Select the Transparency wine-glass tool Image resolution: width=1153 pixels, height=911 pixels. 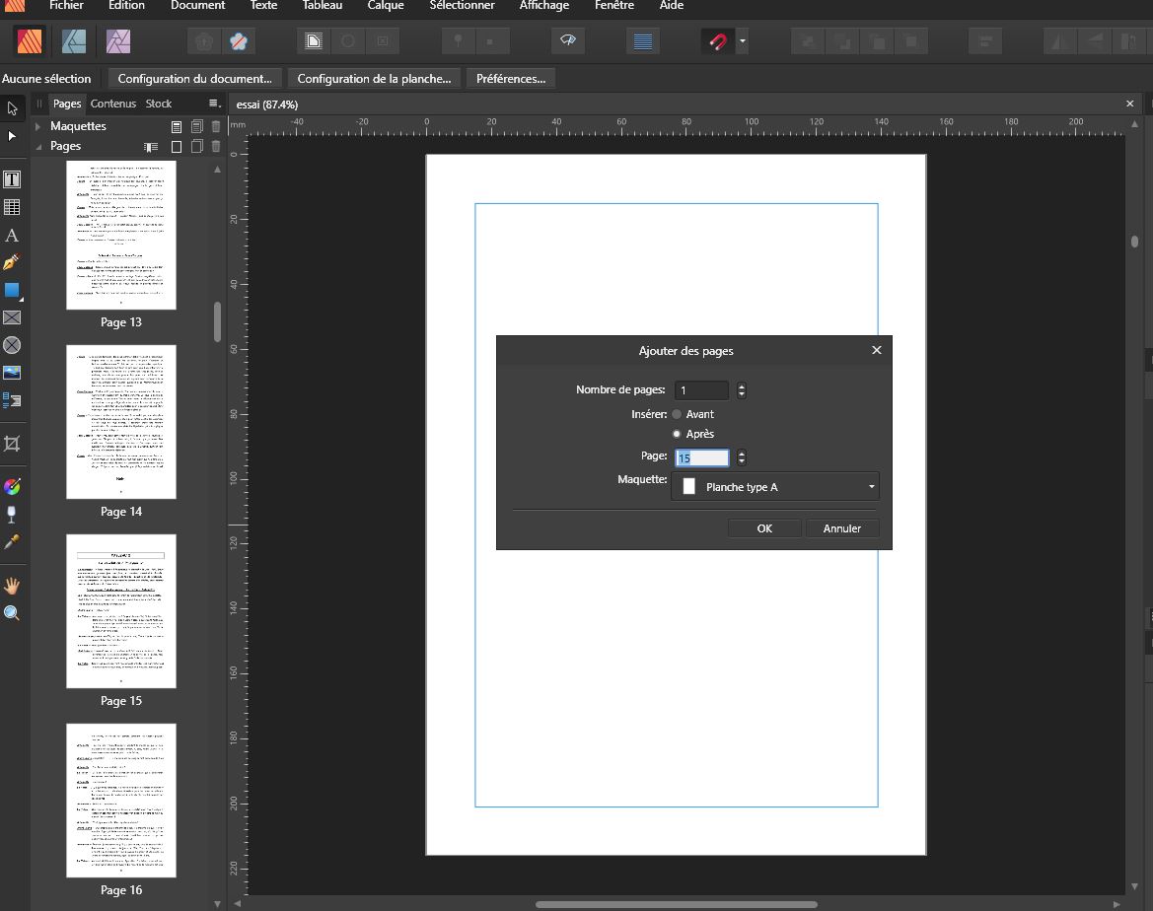point(12,514)
